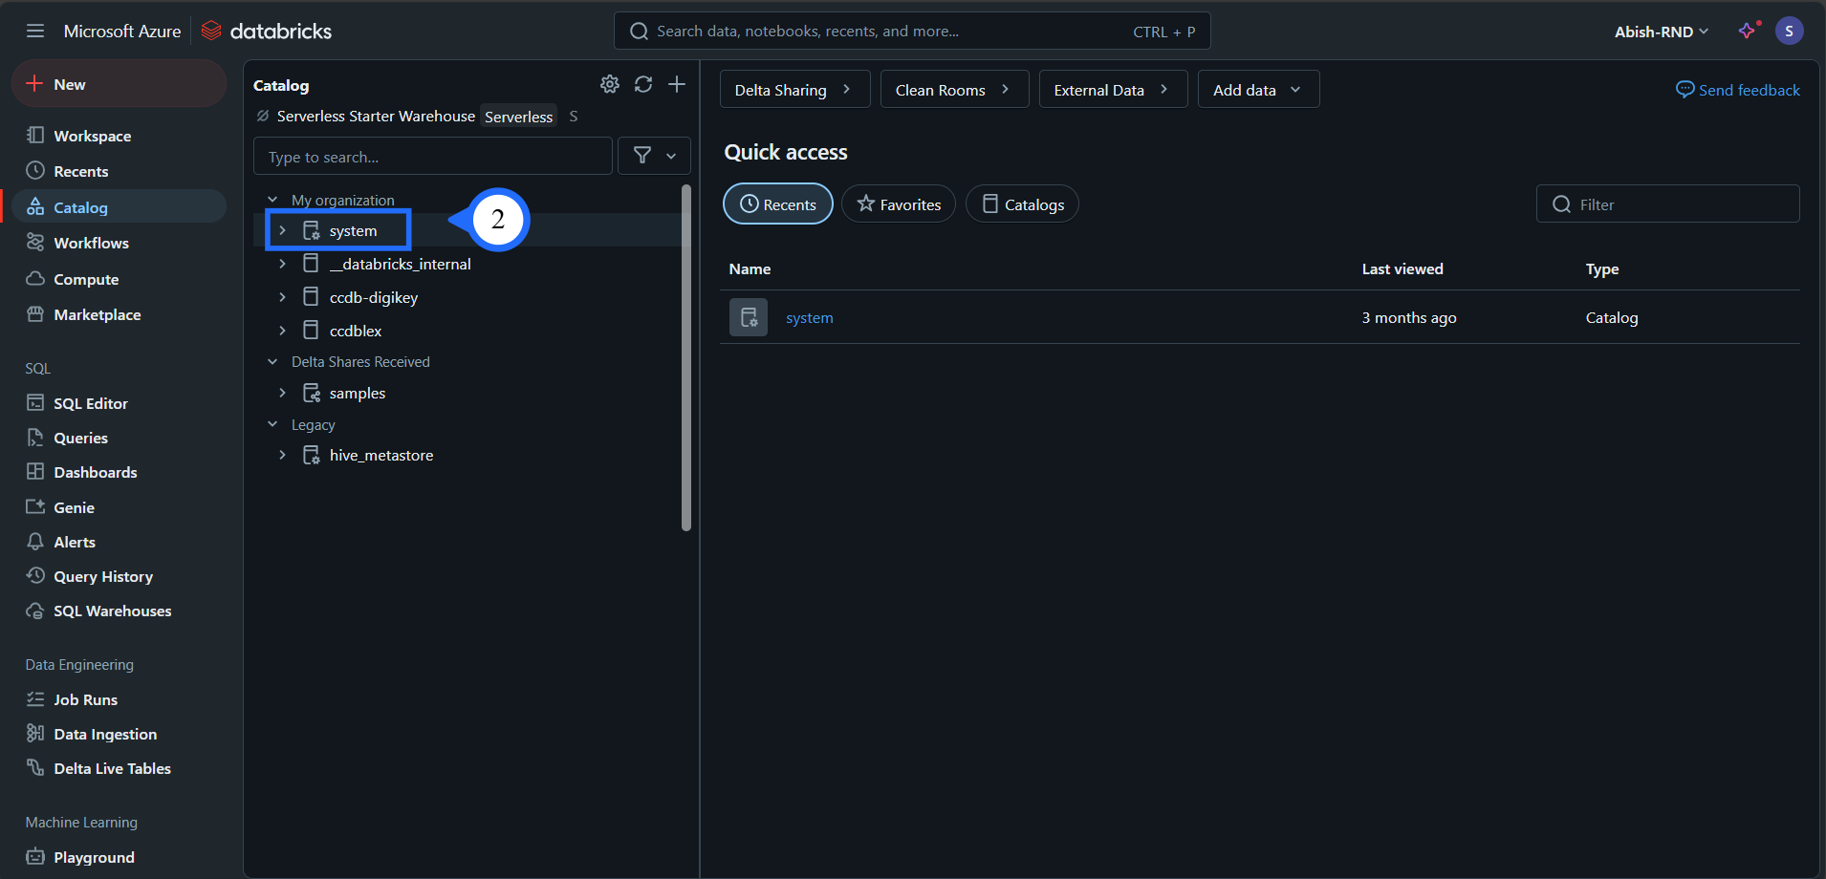The width and height of the screenshot is (1826, 879).
Task: Click the plus icon to add catalog
Action: tap(677, 84)
